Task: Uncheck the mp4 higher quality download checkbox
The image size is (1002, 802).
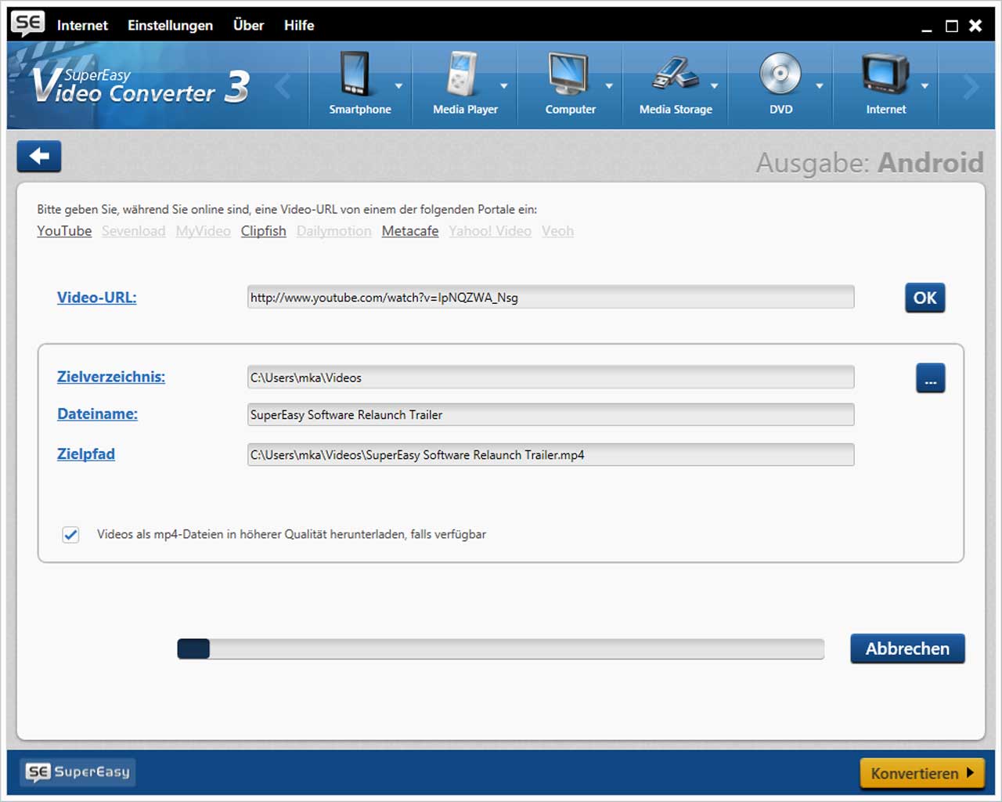Action: pyautogui.click(x=70, y=535)
